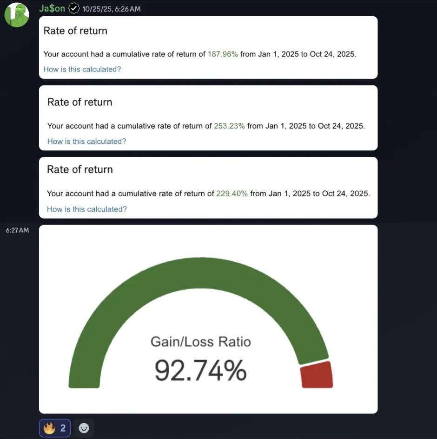Open the 253.23% card's "How is this calculated?" link

[x=86, y=142]
